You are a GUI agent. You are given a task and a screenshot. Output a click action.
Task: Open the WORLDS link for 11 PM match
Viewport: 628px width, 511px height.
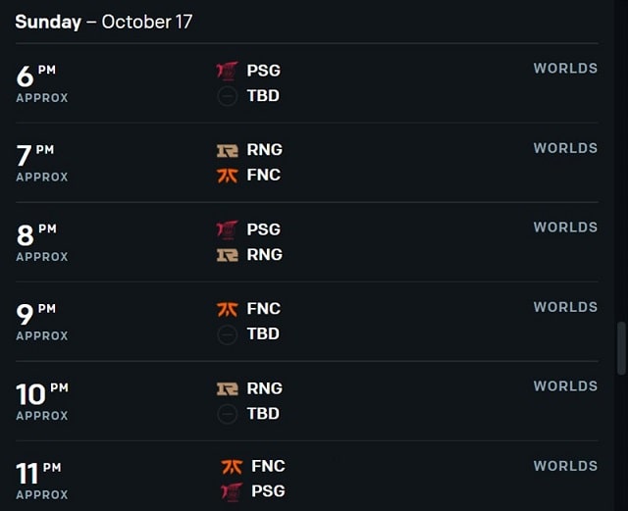[565, 466]
